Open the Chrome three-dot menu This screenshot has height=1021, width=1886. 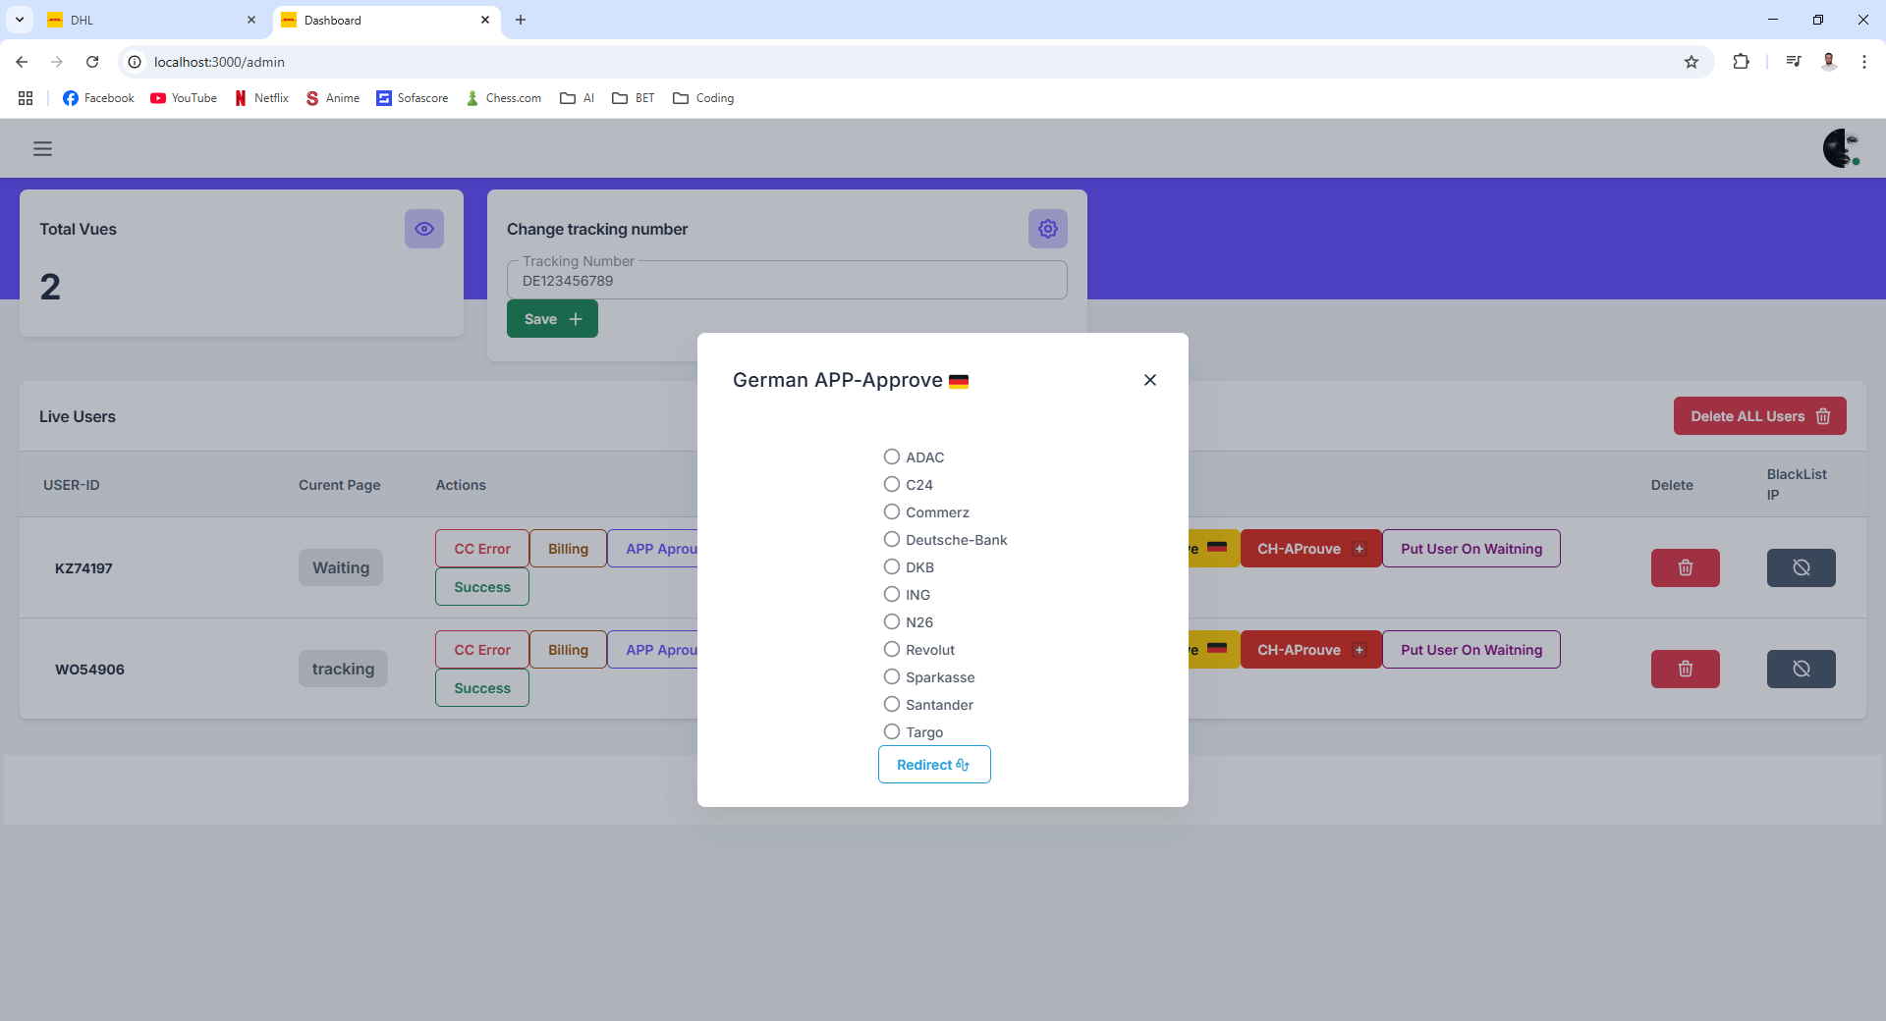click(x=1864, y=62)
